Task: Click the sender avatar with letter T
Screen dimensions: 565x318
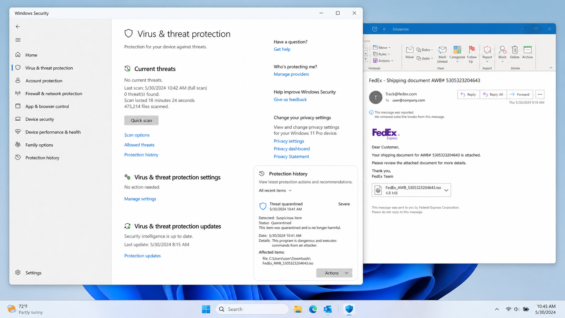Action: coord(375,97)
